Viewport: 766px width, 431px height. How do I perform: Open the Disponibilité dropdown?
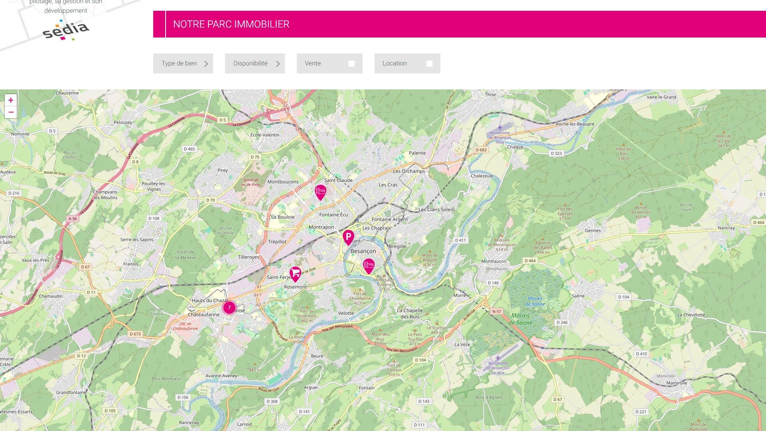click(x=255, y=63)
